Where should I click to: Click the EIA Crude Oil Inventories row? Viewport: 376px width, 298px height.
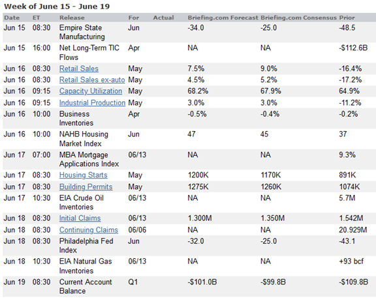[189, 203]
